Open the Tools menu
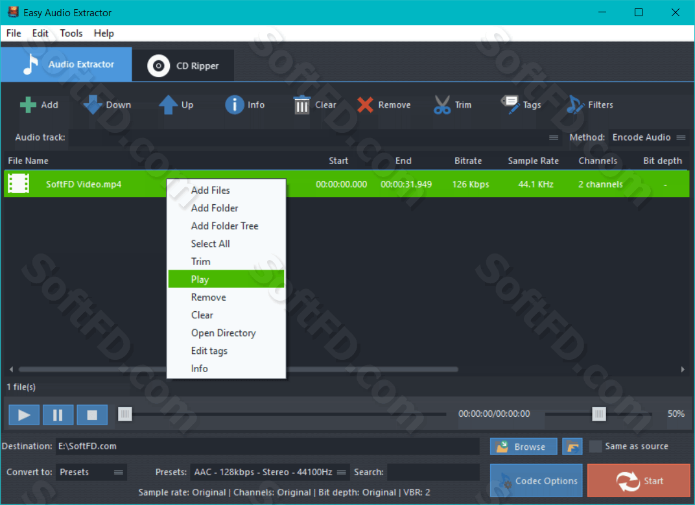 pos(71,33)
